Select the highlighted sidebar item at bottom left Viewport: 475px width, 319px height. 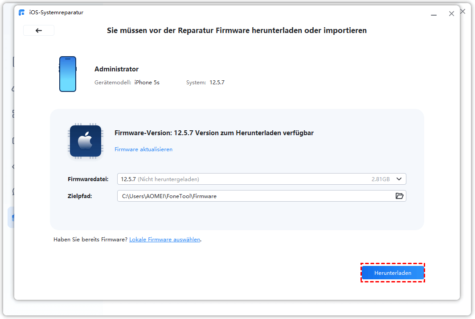tap(12, 217)
